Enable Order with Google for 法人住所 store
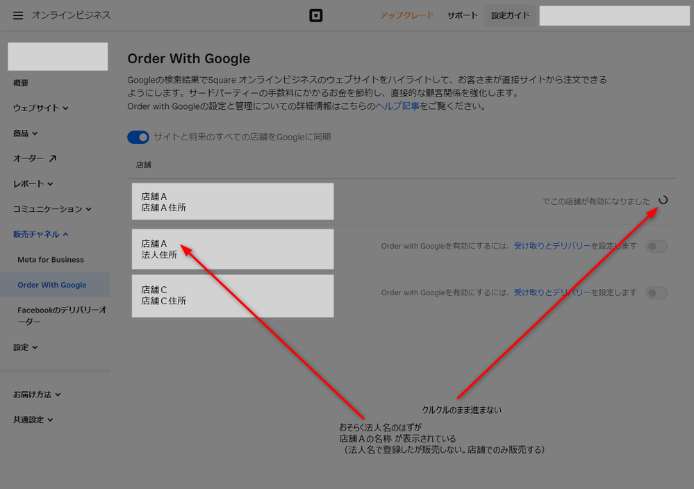Viewport: 694px width, 489px height. 656,246
